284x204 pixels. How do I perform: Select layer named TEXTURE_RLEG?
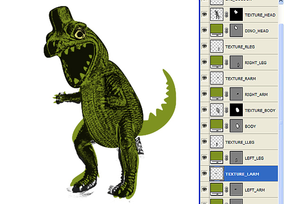[x=240, y=47]
